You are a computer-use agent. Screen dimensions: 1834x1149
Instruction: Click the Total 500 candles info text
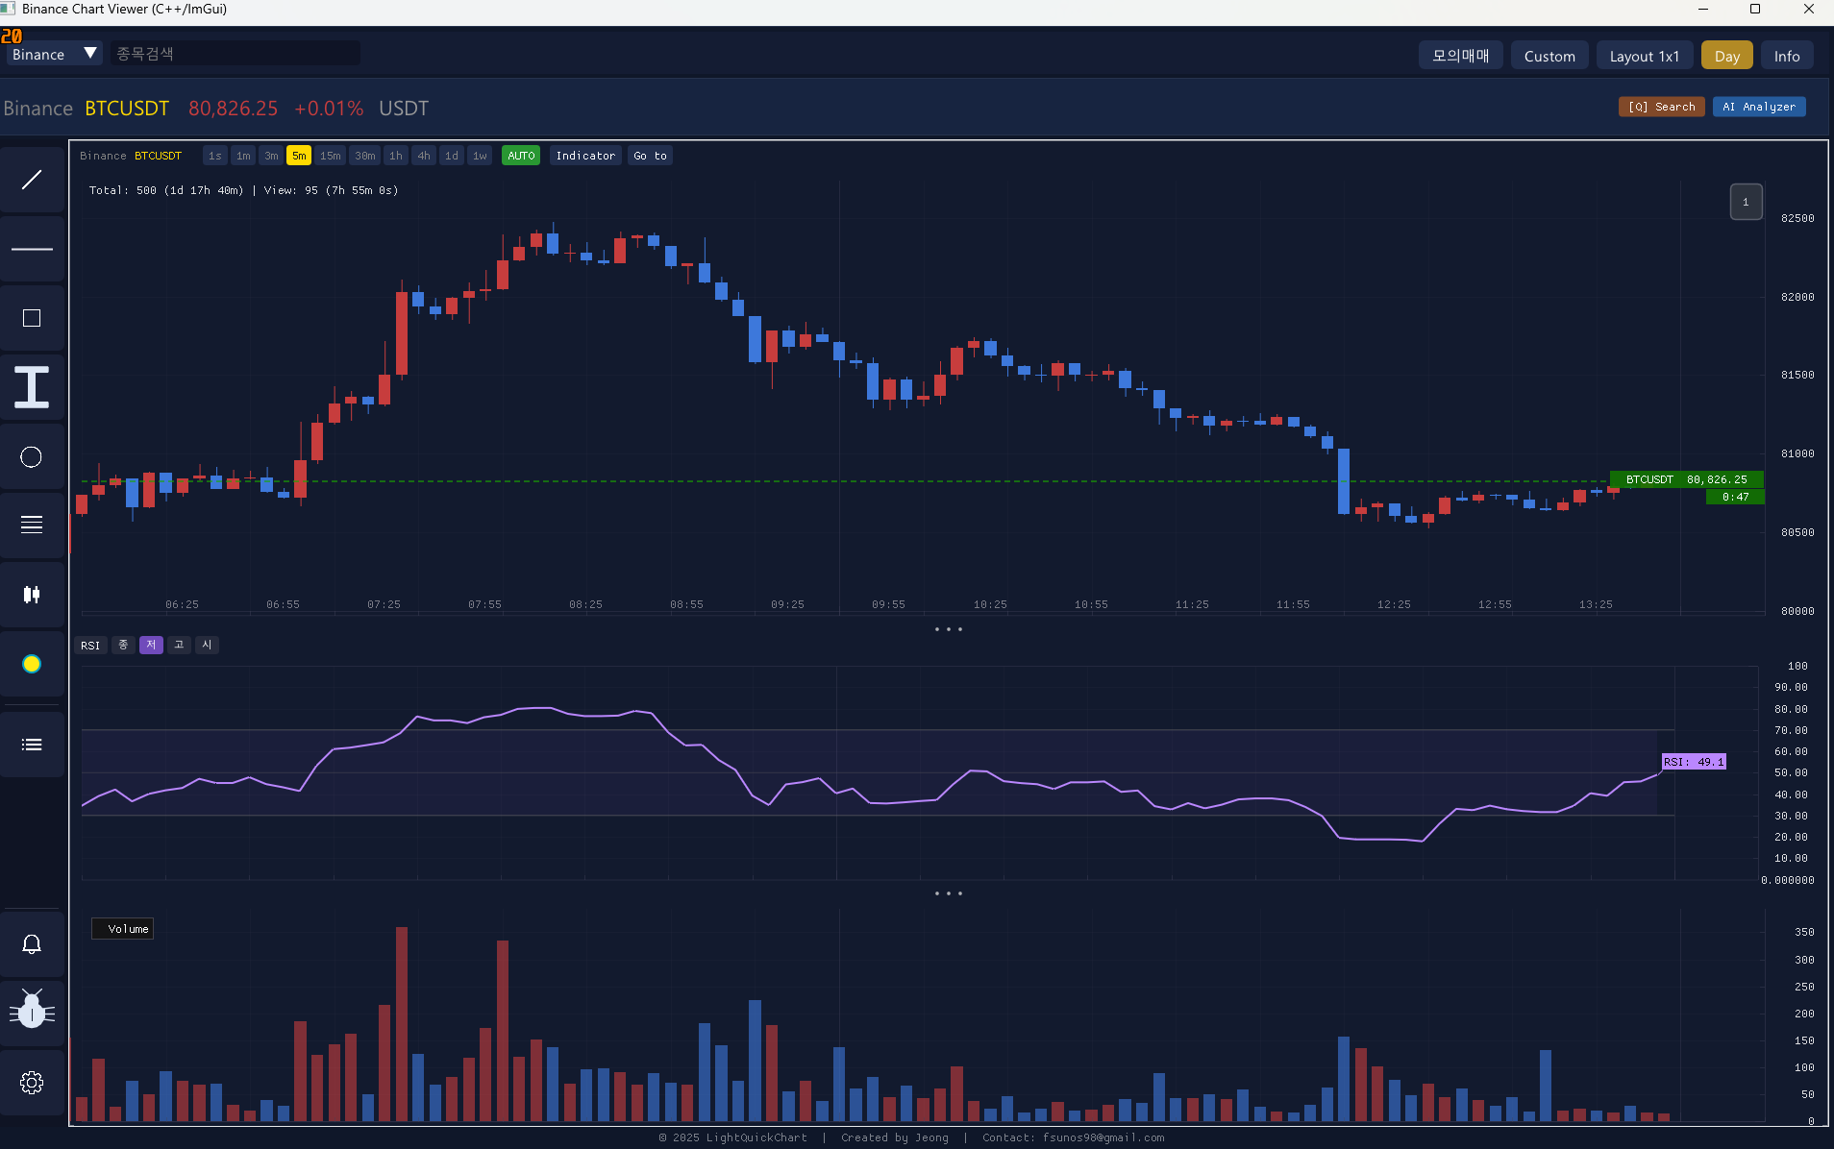coord(244,190)
